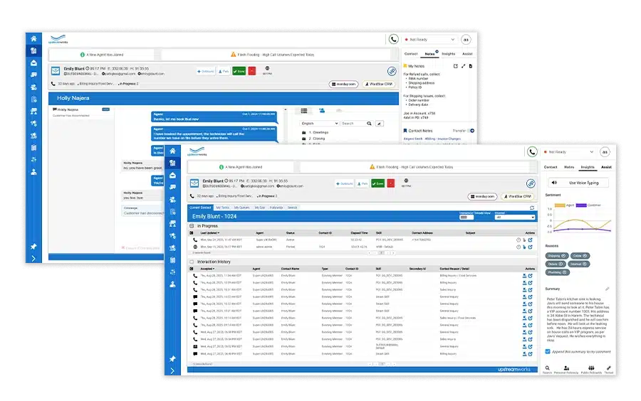The image size is (641, 401).
Task: Click the Thread icon in bottom right panel
Action: click(x=609, y=368)
